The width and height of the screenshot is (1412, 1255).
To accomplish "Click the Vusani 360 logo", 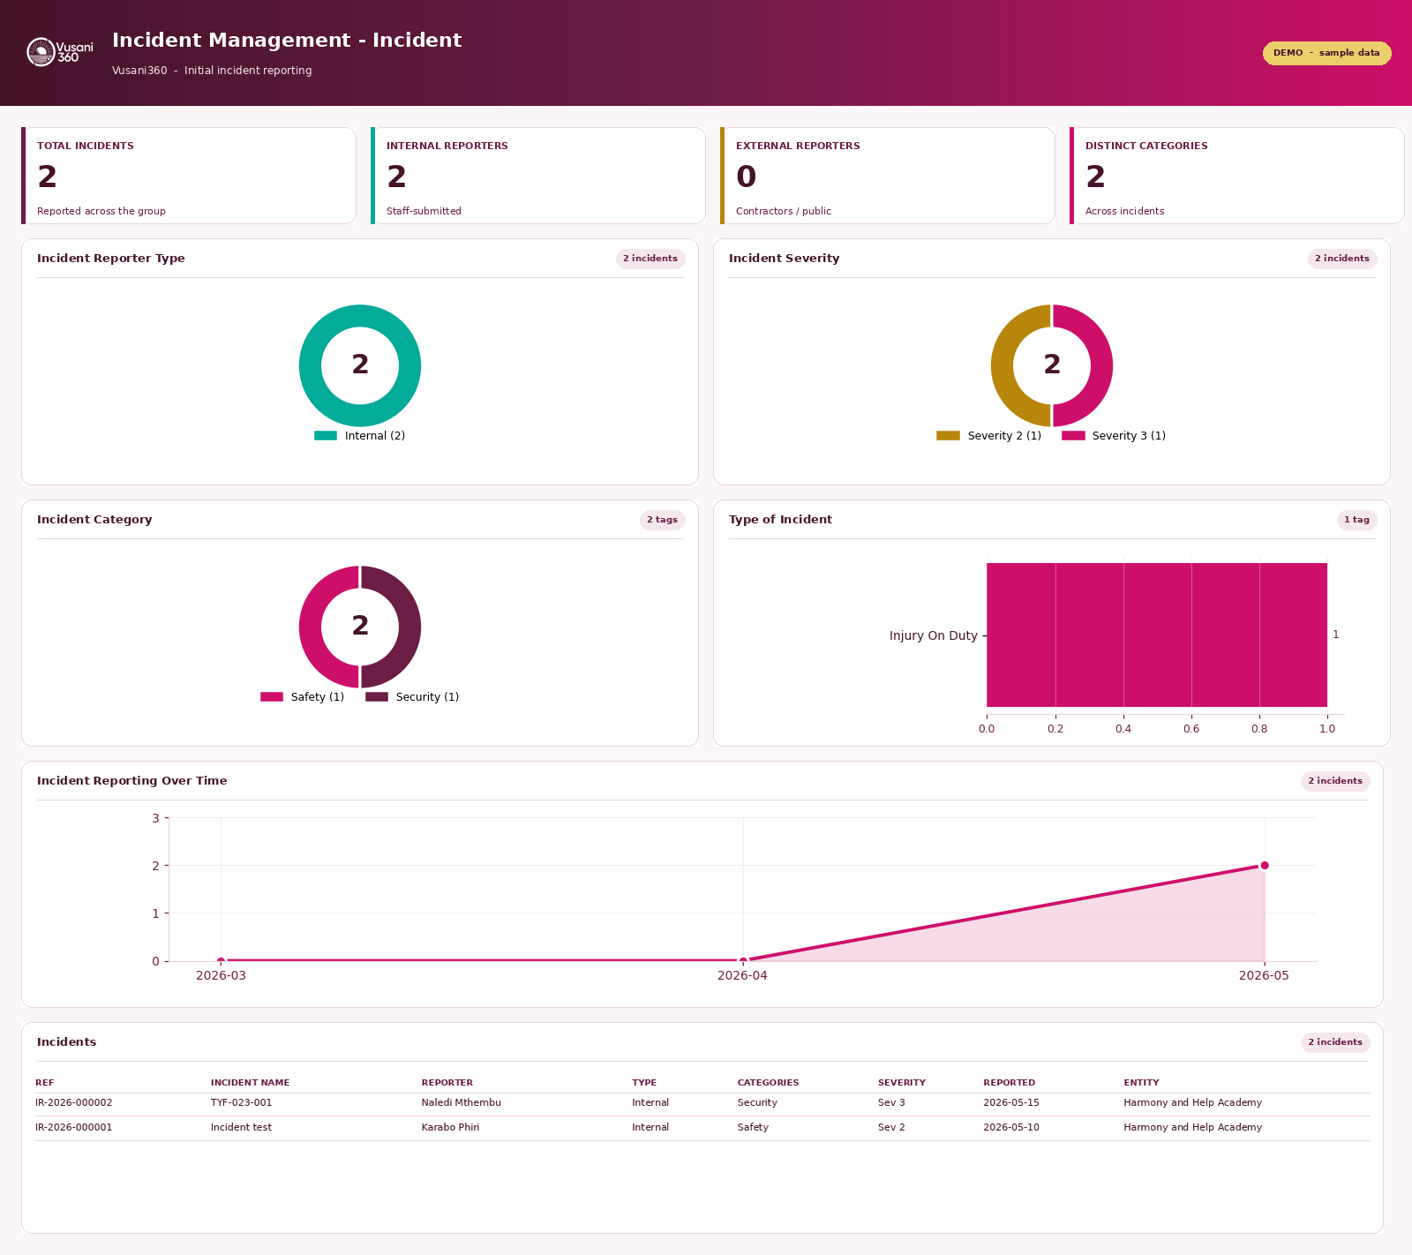I will [x=60, y=52].
